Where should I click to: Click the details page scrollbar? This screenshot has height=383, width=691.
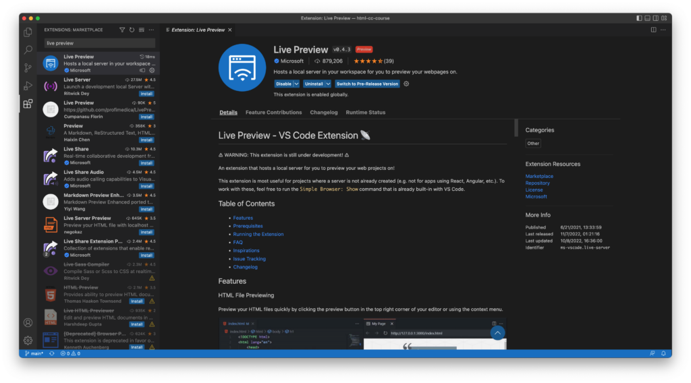pyautogui.click(x=516, y=128)
